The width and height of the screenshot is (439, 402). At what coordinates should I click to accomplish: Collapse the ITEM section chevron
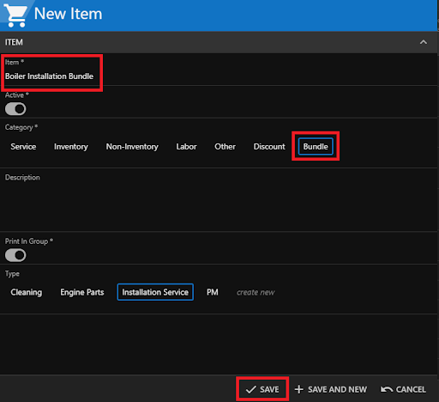point(424,42)
